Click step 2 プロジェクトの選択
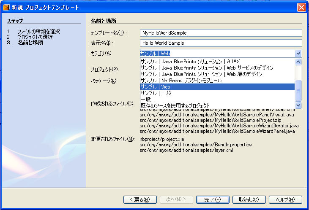Viewport: 309px width, 210px height. (x=35, y=37)
